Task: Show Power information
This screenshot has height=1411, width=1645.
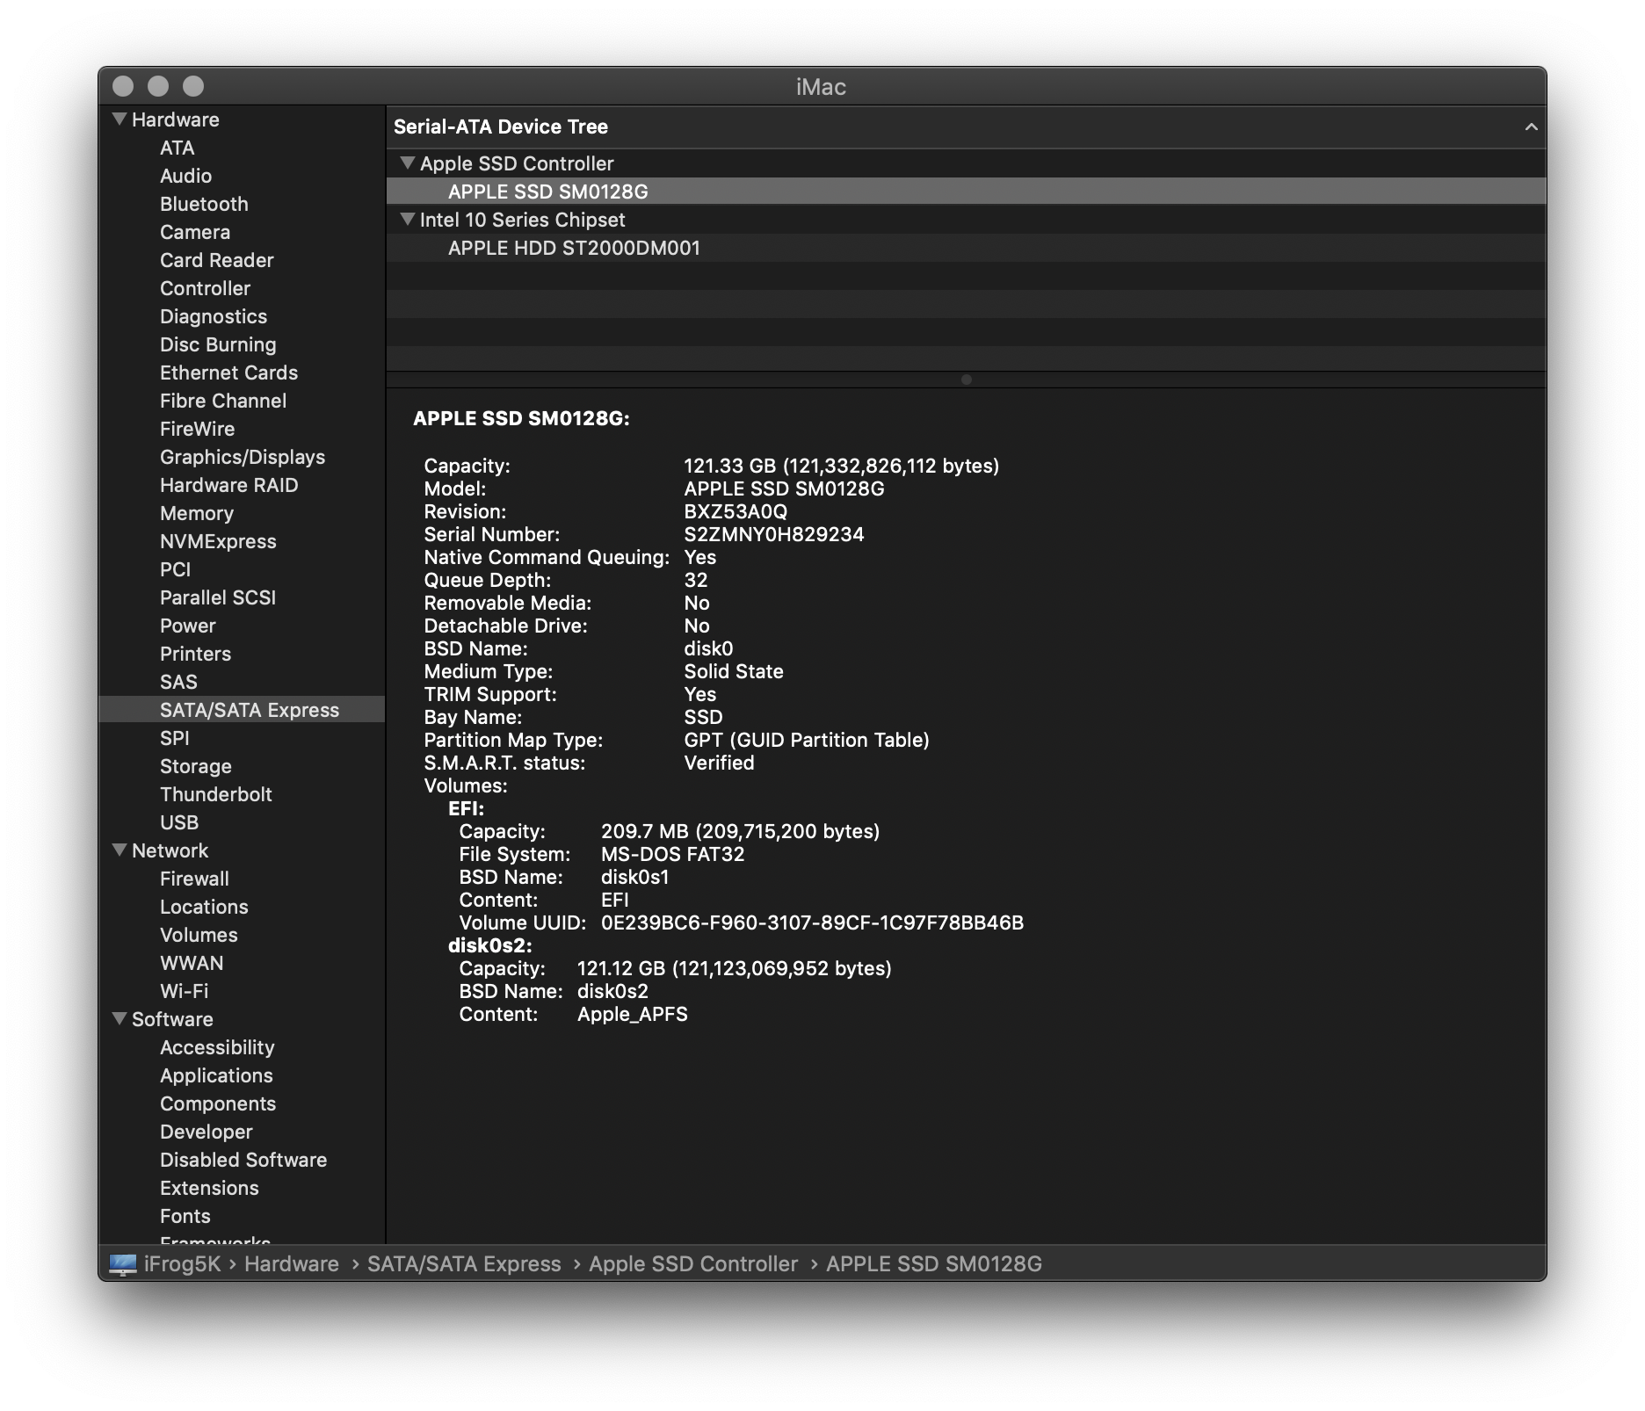Action: [x=187, y=626]
